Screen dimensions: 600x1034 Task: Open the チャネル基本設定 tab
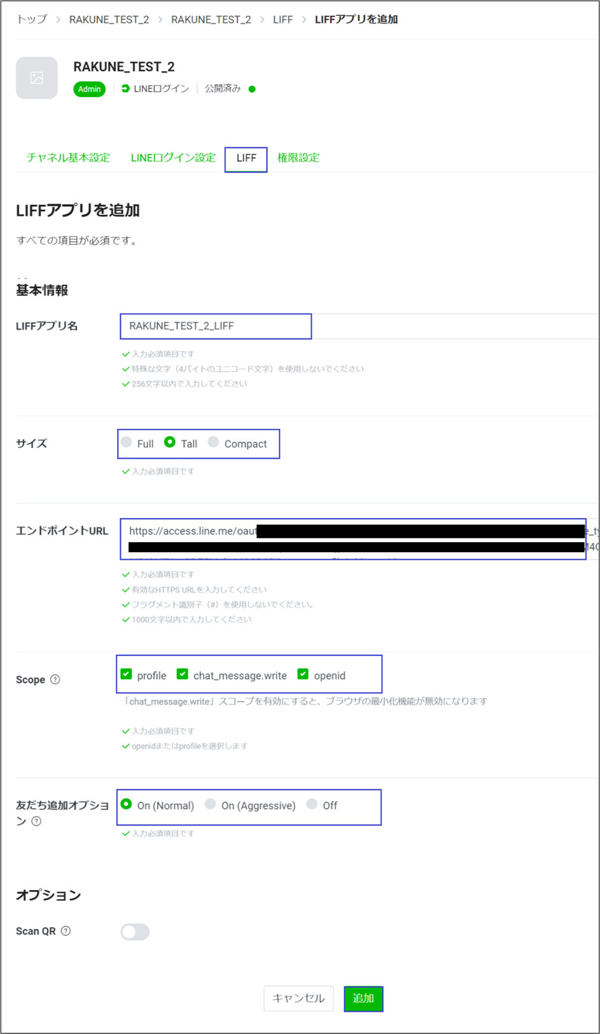point(68,158)
